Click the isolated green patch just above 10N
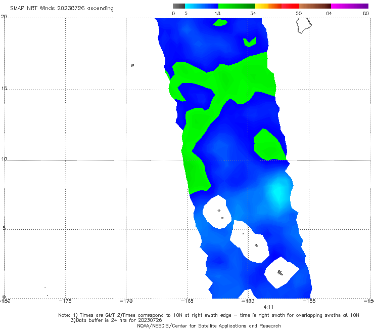The width and height of the screenshot is (374, 329). click(x=269, y=145)
